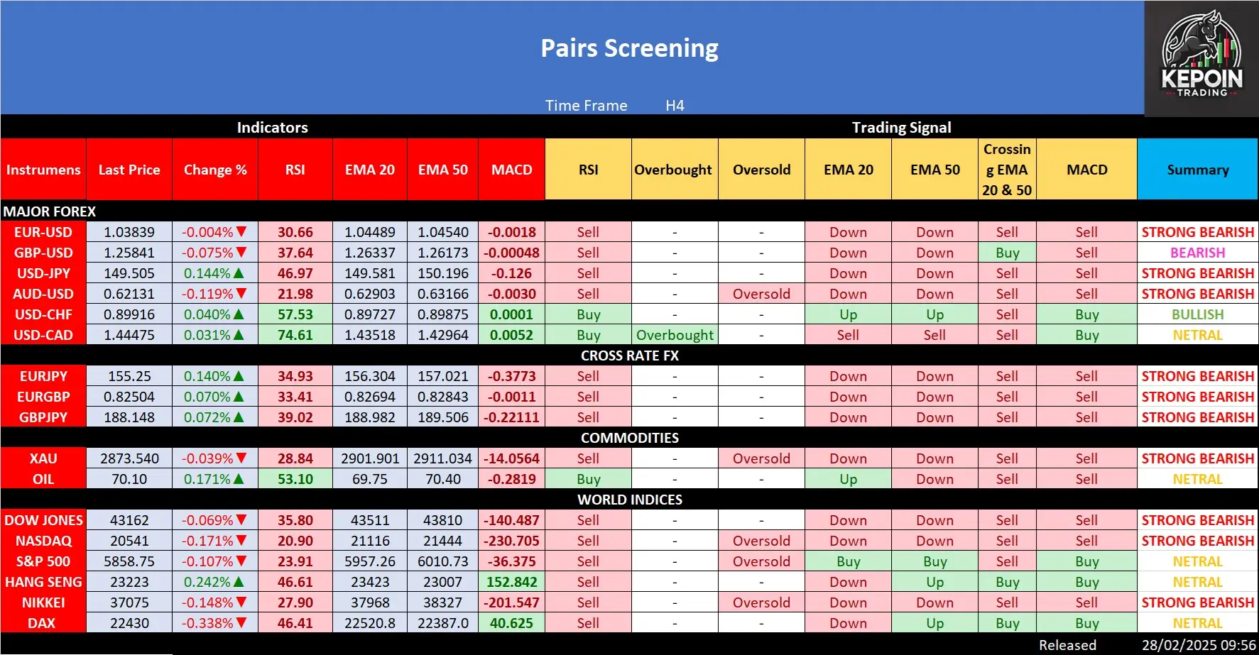Select the NIKKEI last price 37075 cell
The height and width of the screenshot is (655, 1259).
(129, 602)
